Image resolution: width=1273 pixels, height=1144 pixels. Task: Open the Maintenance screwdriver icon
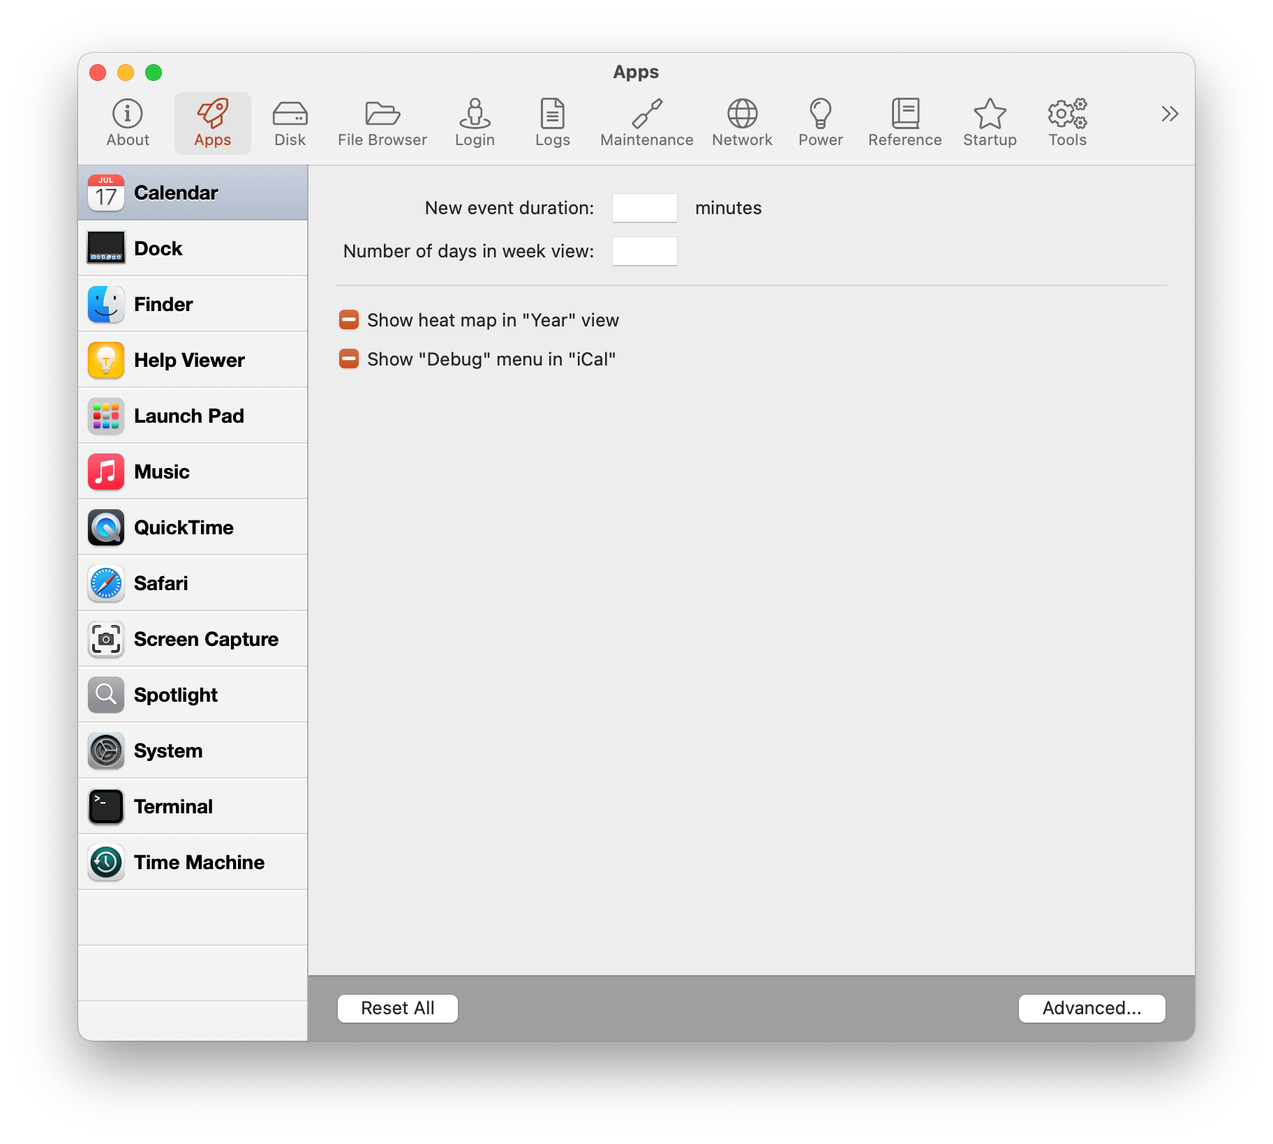647,114
